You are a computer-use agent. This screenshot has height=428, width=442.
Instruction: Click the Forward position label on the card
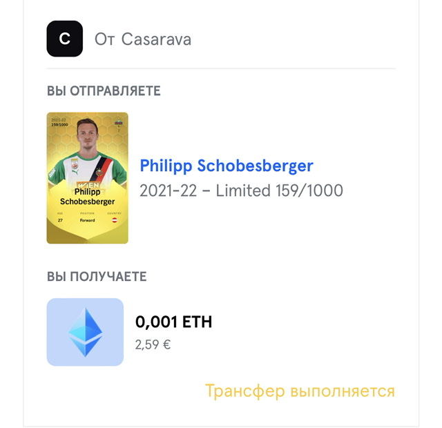[x=87, y=220]
